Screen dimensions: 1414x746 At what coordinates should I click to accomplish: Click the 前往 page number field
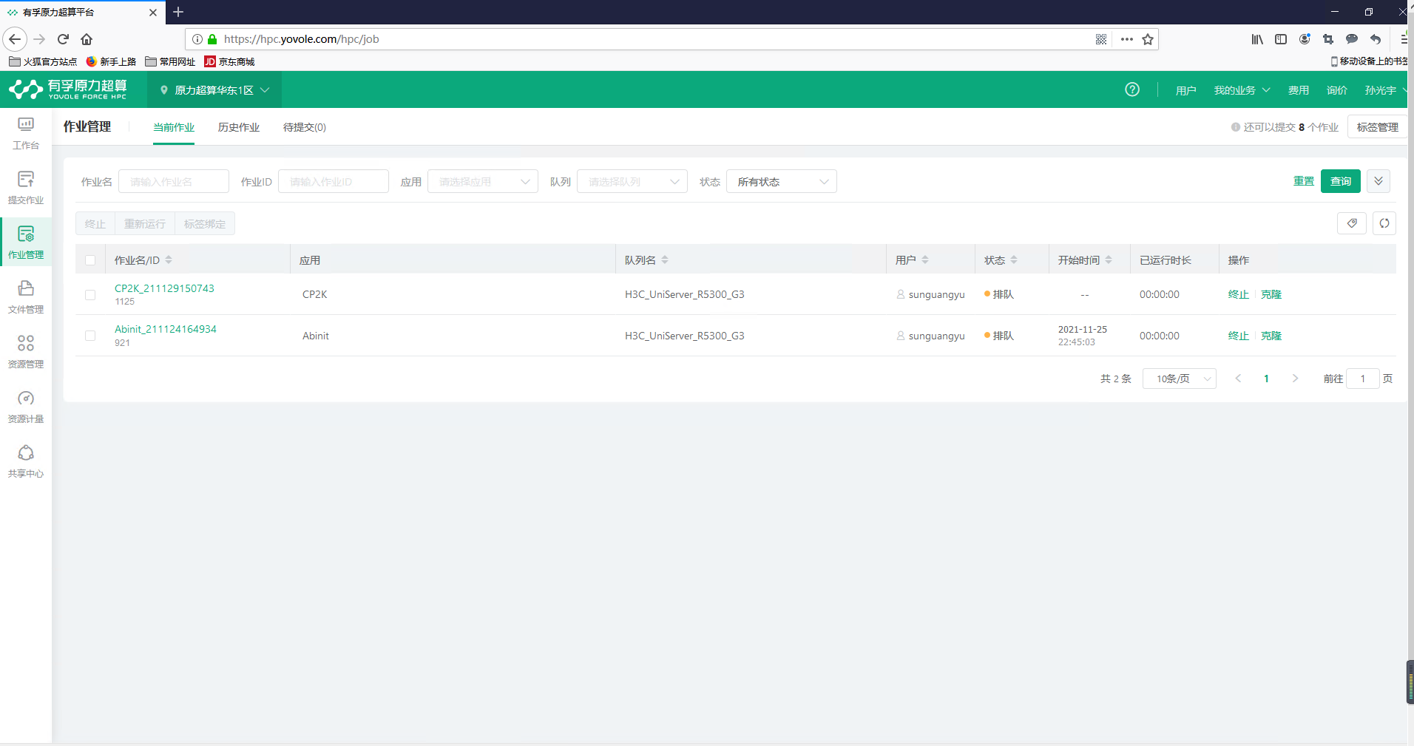(x=1363, y=379)
